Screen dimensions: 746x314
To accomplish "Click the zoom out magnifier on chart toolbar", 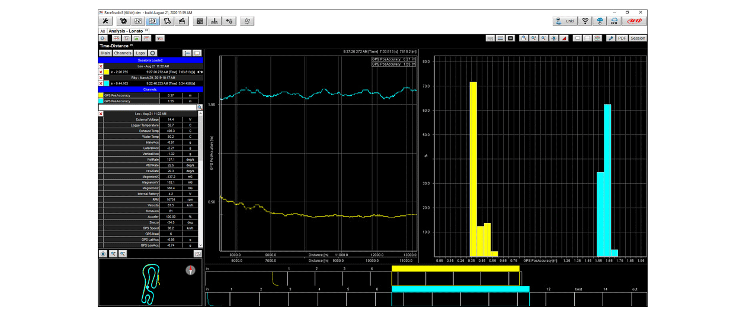I will [544, 38].
